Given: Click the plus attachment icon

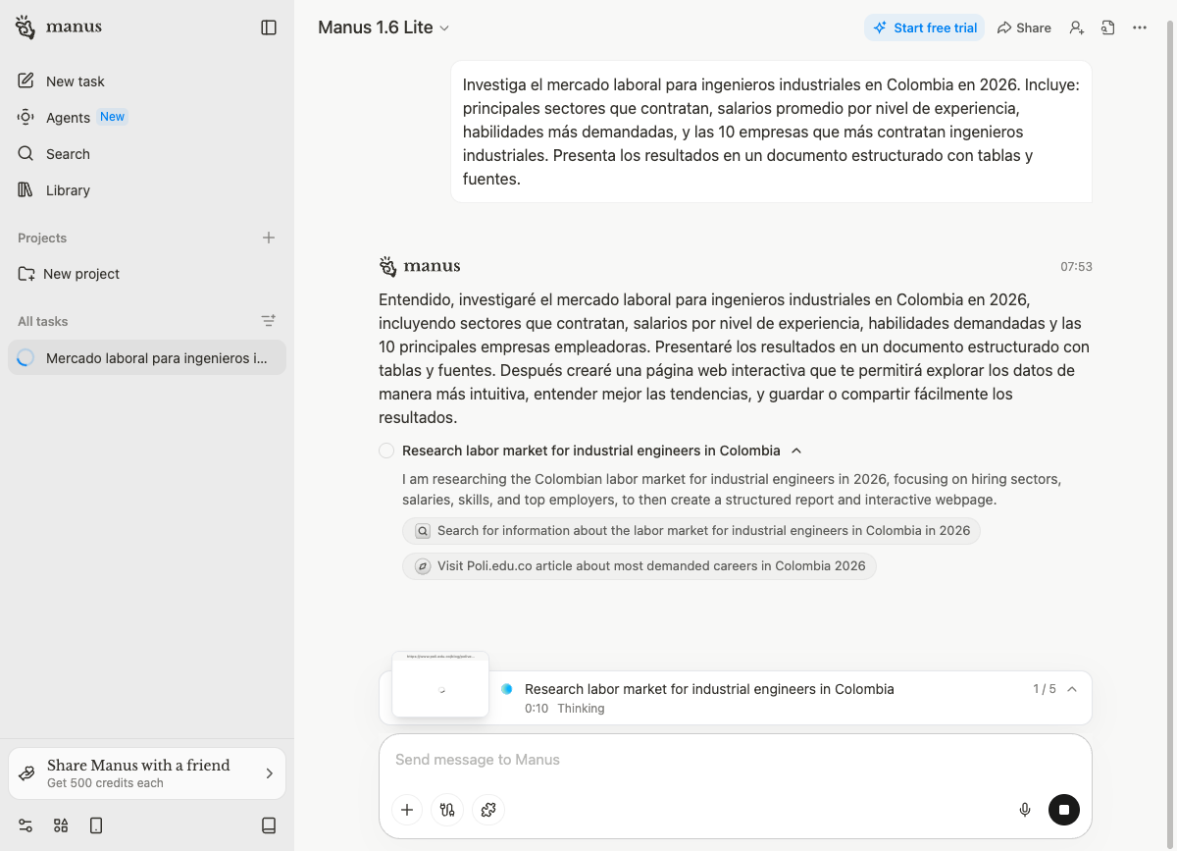Looking at the screenshot, I should pyautogui.click(x=407, y=810).
